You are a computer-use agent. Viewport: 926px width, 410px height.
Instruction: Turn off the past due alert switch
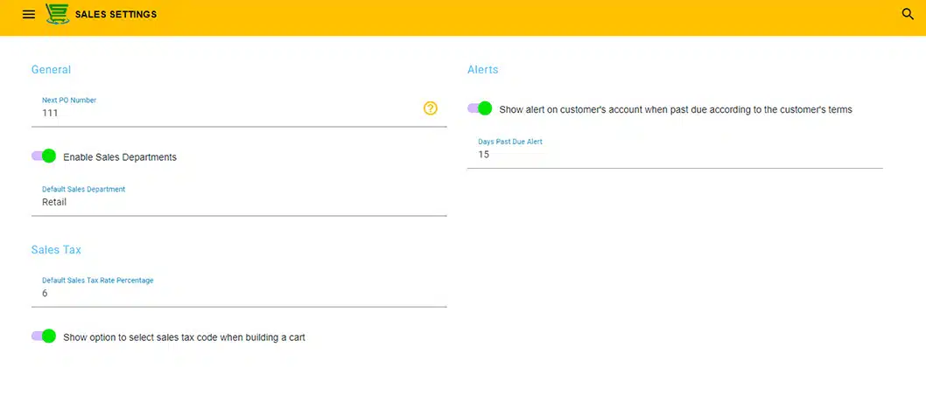click(x=480, y=109)
